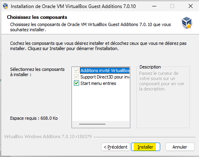Minimize the Guest Additions installer window
This screenshot has height=157, width=199.
(x=154, y=6)
